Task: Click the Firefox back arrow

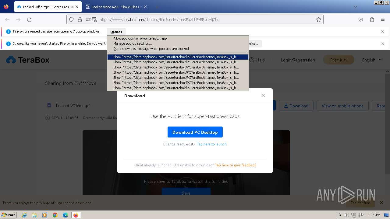Action: (7, 19)
